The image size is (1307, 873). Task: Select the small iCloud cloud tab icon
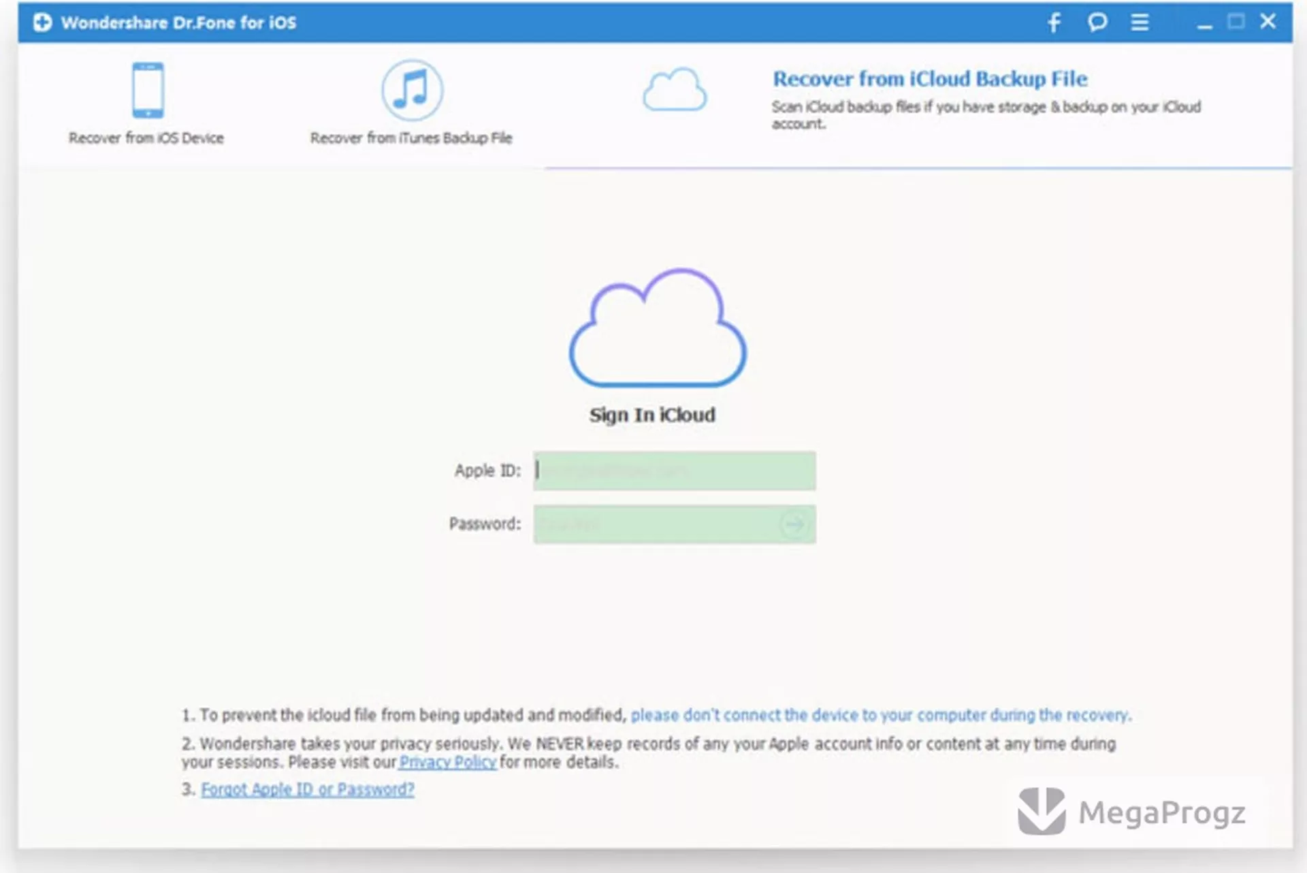click(675, 89)
